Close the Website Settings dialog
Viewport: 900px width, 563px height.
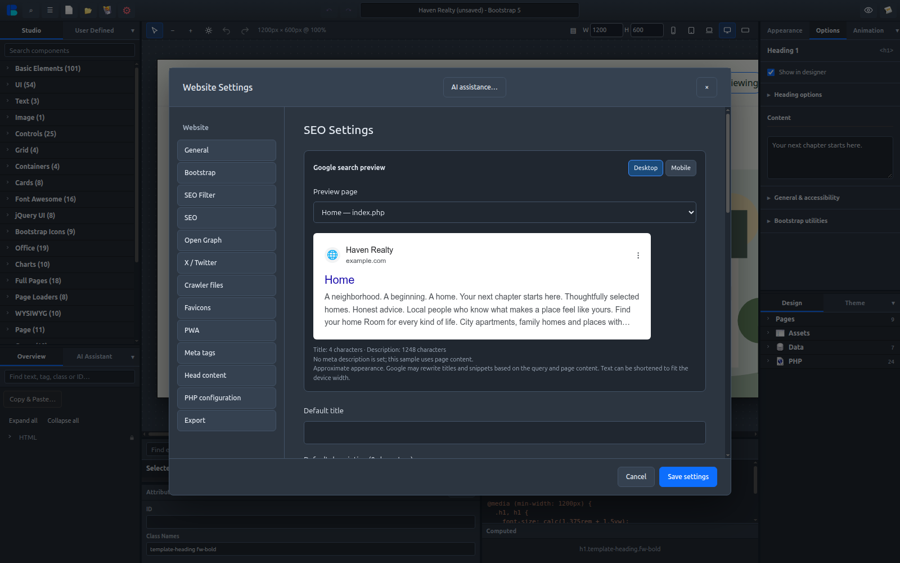706,87
